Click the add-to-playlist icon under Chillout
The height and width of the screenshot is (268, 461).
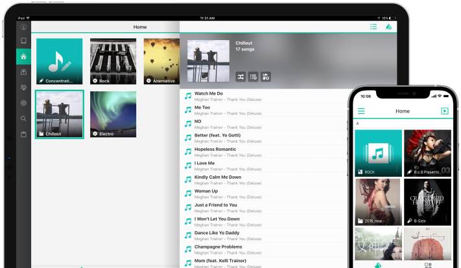click(x=266, y=77)
